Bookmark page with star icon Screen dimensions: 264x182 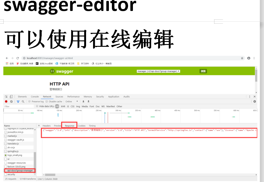[242, 58]
